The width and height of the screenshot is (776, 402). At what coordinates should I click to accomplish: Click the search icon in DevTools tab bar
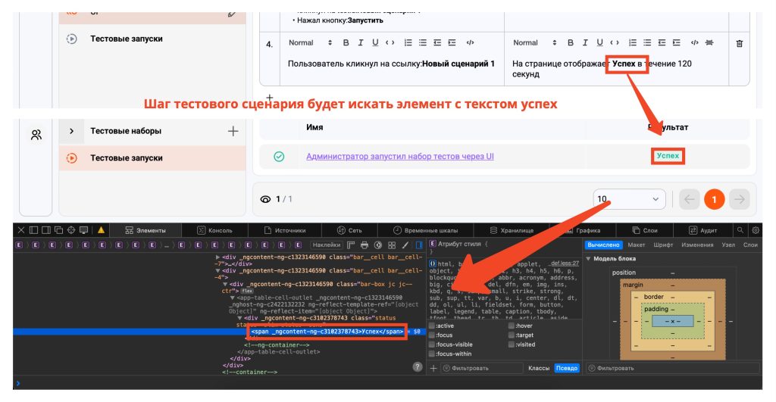tap(740, 230)
